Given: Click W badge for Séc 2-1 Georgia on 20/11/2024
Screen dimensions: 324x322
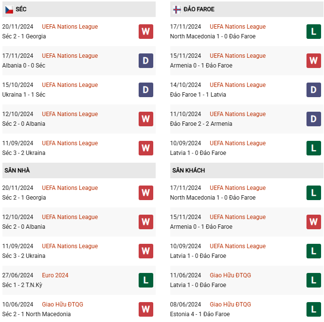Looking at the screenshot, I should point(145,32).
